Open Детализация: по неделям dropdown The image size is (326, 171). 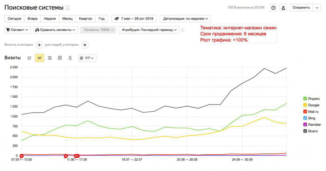pyautogui.click(x=185, y=19)
